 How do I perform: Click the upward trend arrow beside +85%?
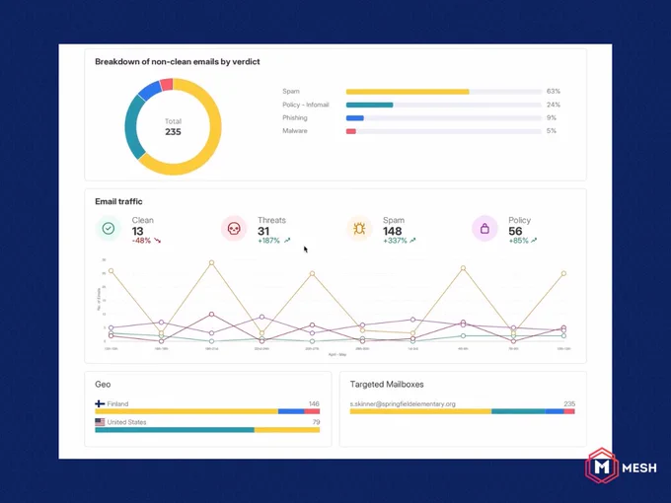click(x=534, y=241)
